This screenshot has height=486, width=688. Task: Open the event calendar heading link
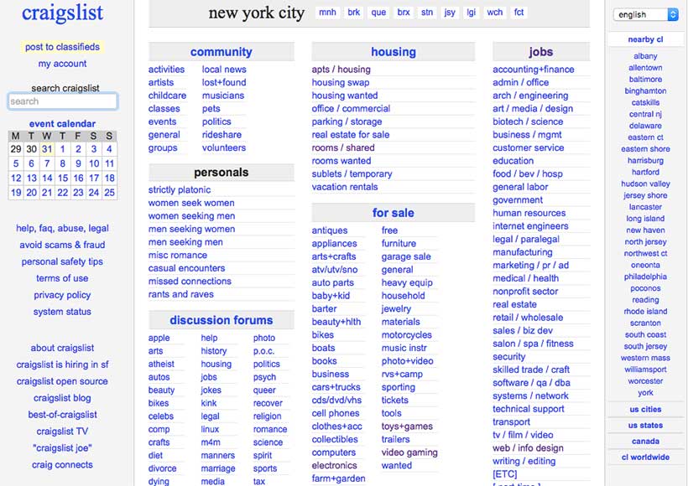pos(62,123)
